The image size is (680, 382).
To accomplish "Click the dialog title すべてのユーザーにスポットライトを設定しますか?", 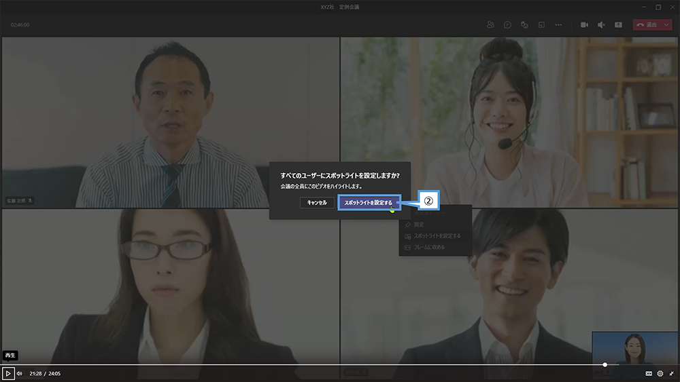I will click(x=340, y=176).
